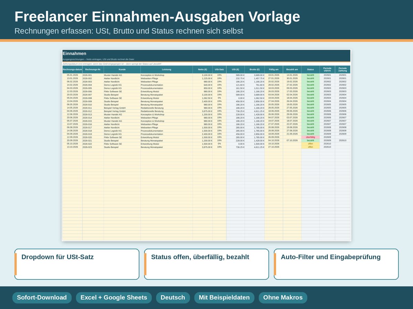Select the USt (€) column header
The height and width of the screenshot is (309, 413).
coord(235,69)
